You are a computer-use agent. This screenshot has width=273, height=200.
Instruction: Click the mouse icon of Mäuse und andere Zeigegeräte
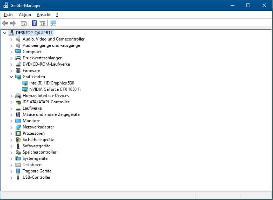[x=18, y=114]
